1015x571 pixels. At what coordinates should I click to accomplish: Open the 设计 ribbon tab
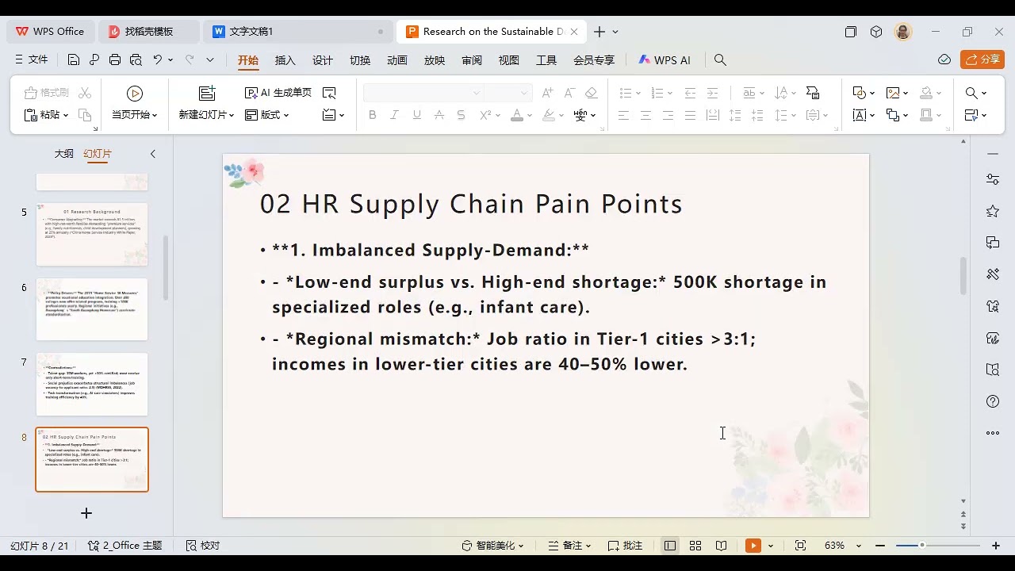[323, 60]
